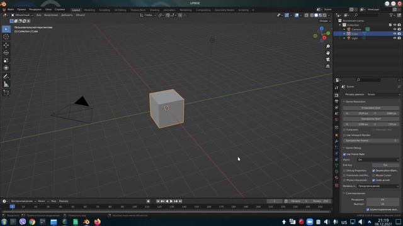Select the Measure ruler tool
403x226 pixels.
6,84
